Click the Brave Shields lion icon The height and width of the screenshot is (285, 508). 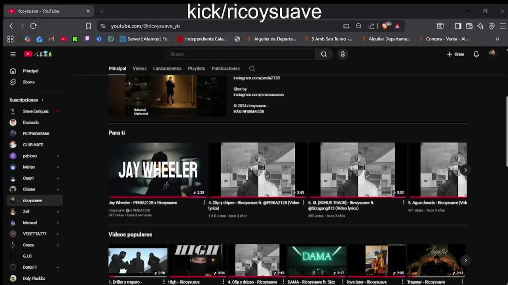(385, 26)
